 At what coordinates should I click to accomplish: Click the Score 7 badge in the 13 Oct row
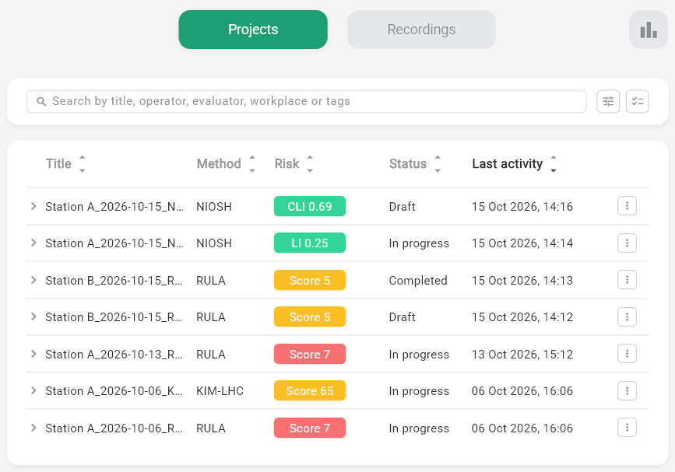tap(310, 355)
